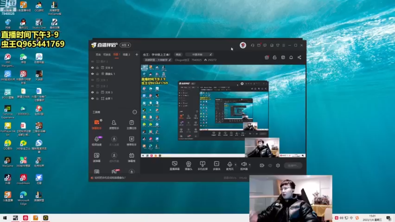Switch to the 场景 2 tab
Screen dimensions: 395x222
click(126, 54)
